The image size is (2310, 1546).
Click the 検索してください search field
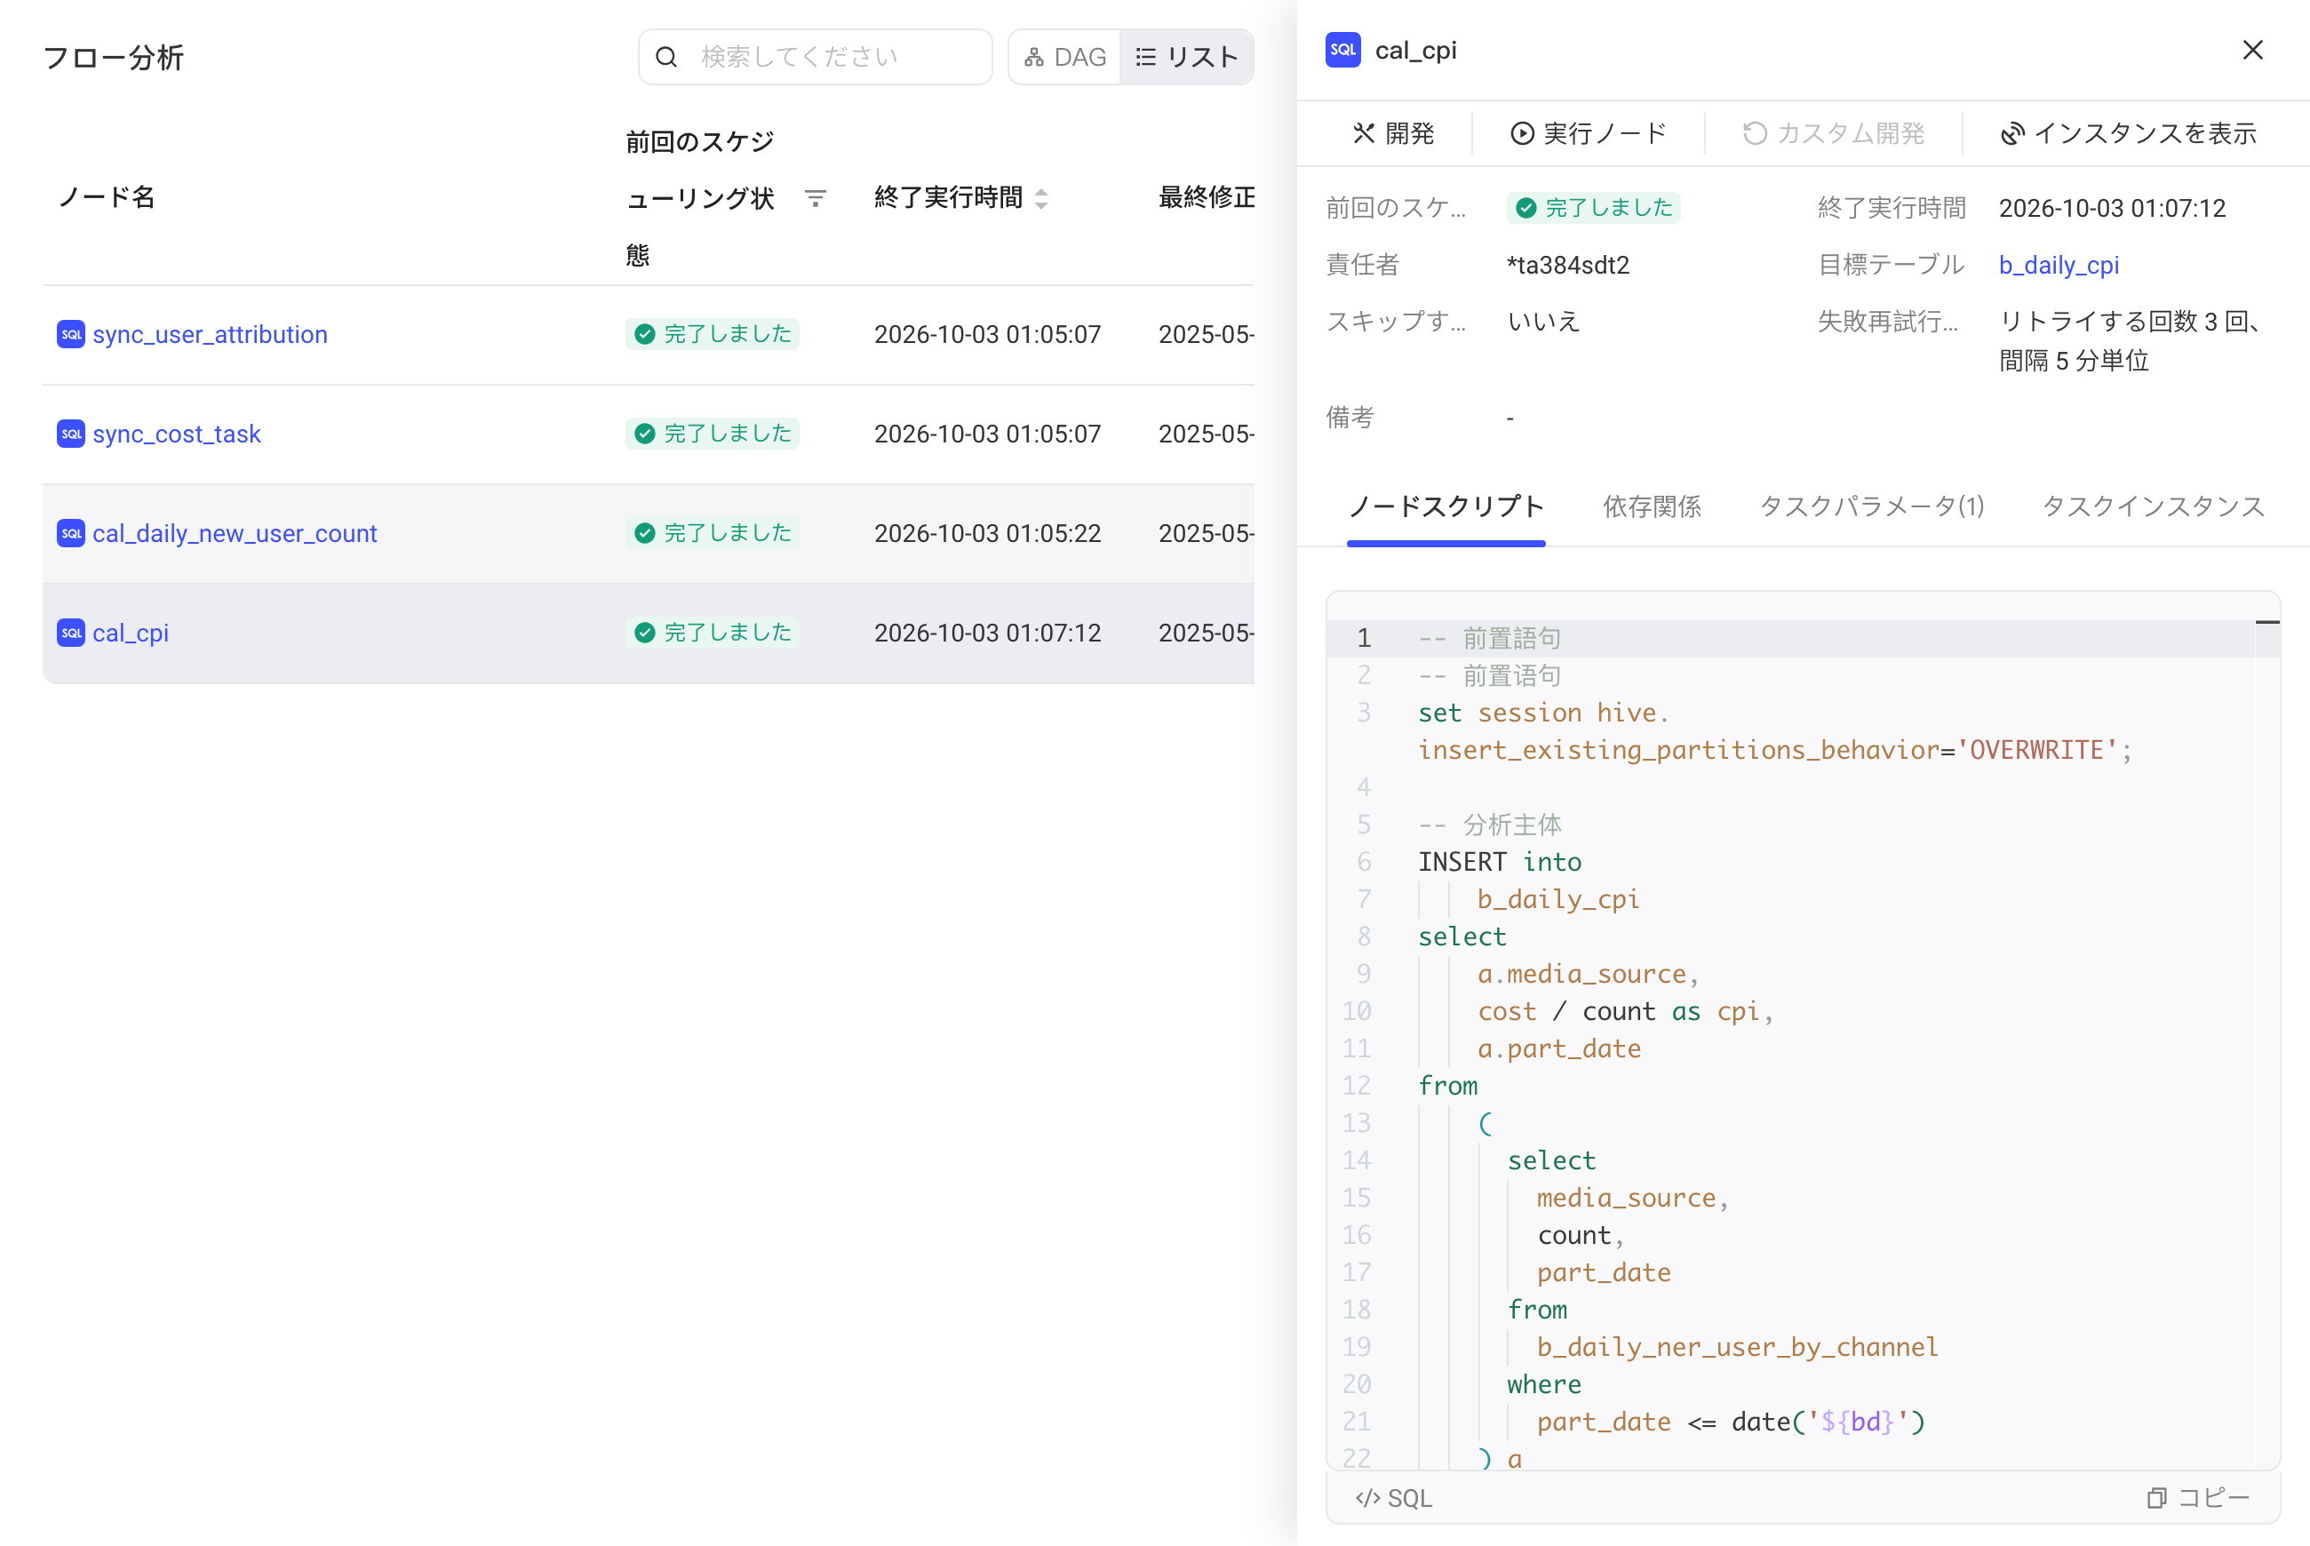(816, 57)
